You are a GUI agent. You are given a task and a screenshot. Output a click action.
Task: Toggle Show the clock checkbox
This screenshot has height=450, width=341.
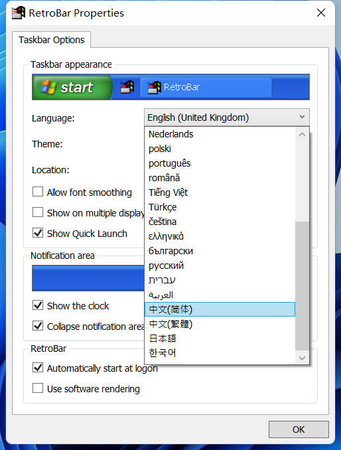pyautogui.click(x=38, y=305)
